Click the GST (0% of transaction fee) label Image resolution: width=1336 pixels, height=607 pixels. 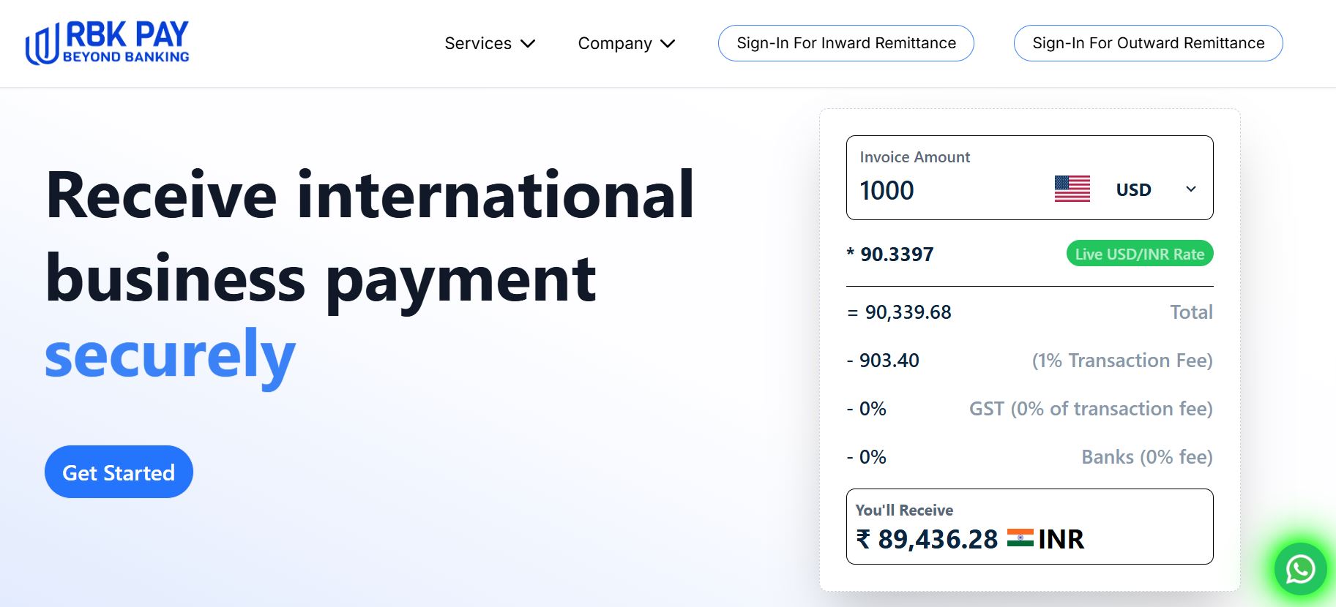(1090, 409)
